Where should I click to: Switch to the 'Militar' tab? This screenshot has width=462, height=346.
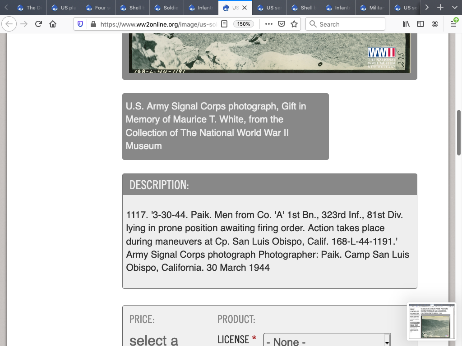click(x=373, y=8)
